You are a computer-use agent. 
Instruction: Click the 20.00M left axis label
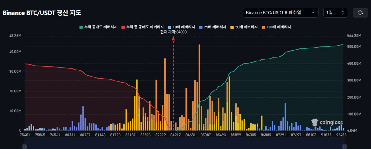pos(16,91)
